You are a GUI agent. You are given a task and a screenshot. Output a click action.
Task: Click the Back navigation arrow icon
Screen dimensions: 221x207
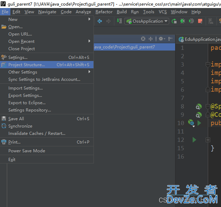coord(100,21)
